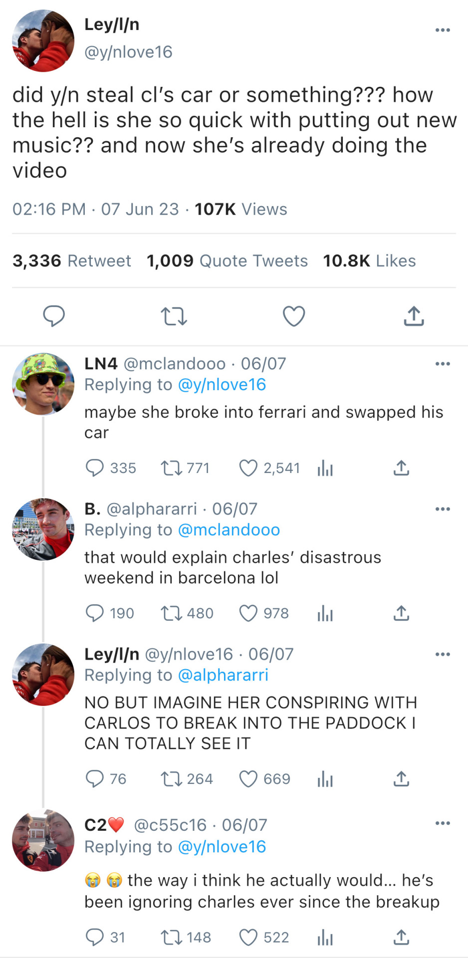Like the main tweet about y/n's music
Image resolution: width=468 pixels, height=958 pixels.
(x=293, y=316)
